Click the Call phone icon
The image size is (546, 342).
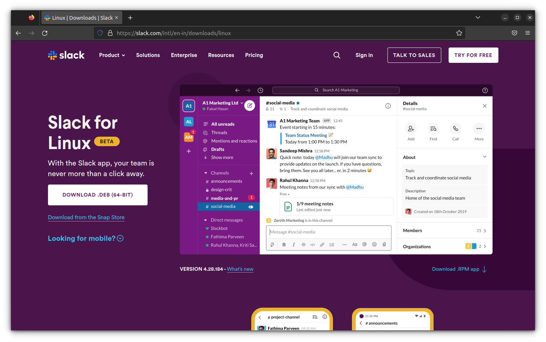point(456,129)
